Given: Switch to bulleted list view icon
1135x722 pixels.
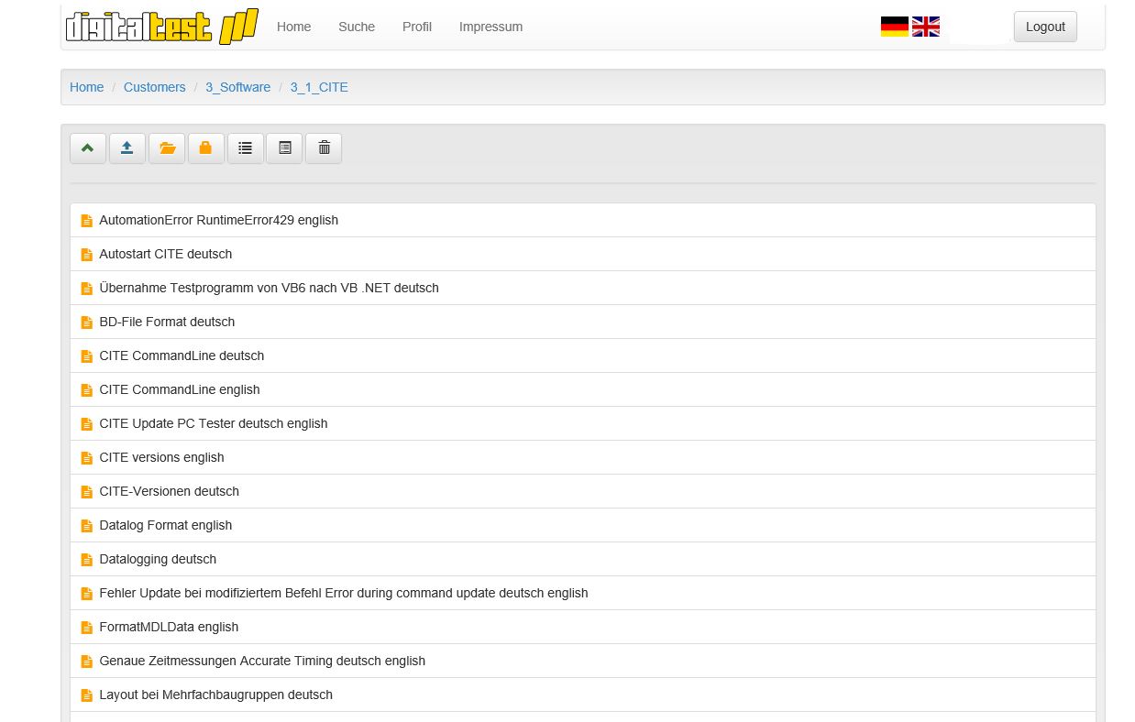Looking at the screenshot, I should click(246, 148).
